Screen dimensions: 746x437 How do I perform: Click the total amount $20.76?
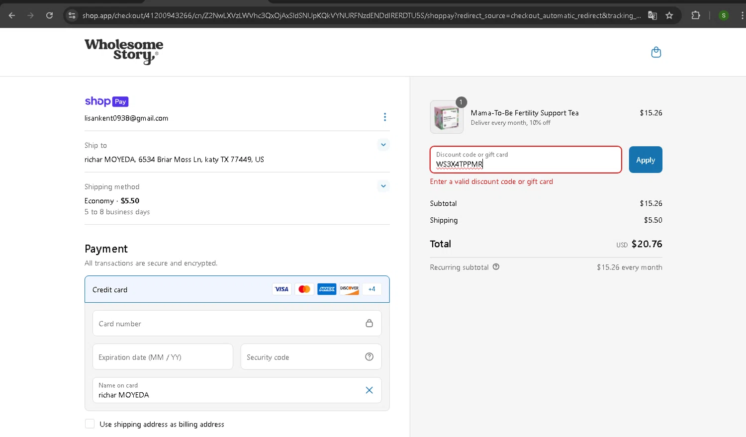point(647,244)
